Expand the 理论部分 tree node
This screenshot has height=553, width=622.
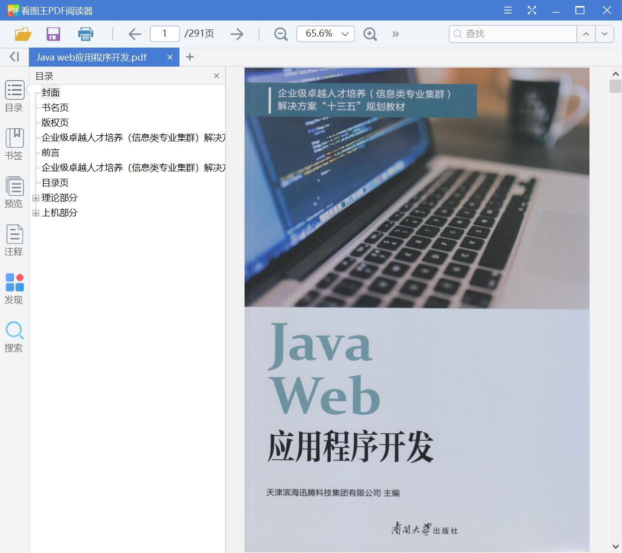(x=36, y=198)
